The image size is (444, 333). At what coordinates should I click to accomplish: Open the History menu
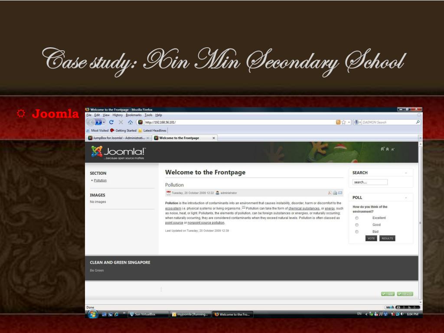[118, 115]
